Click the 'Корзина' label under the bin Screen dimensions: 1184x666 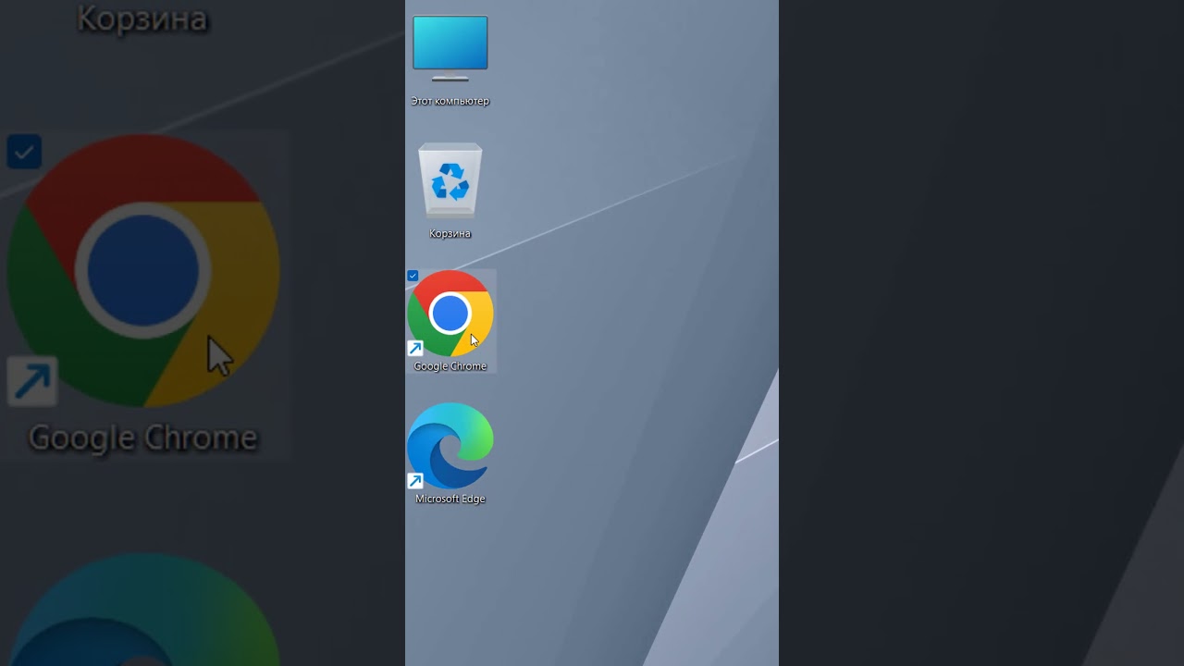tap(450, 234)
